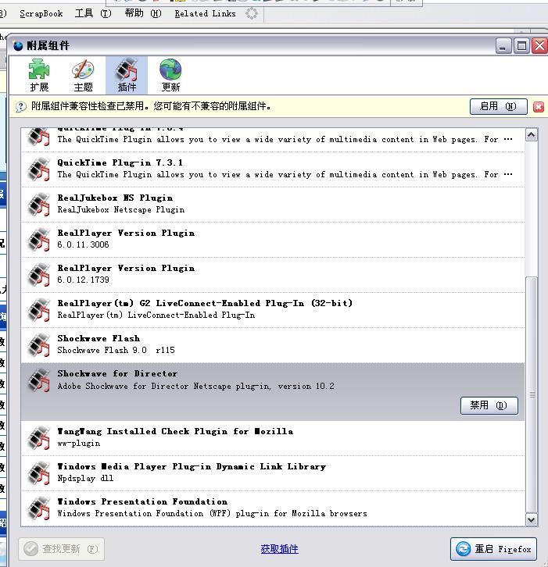Click the plugin list scrollbar thumb
The height and width of the screenshot is (567, 548).
coord(532,394)
